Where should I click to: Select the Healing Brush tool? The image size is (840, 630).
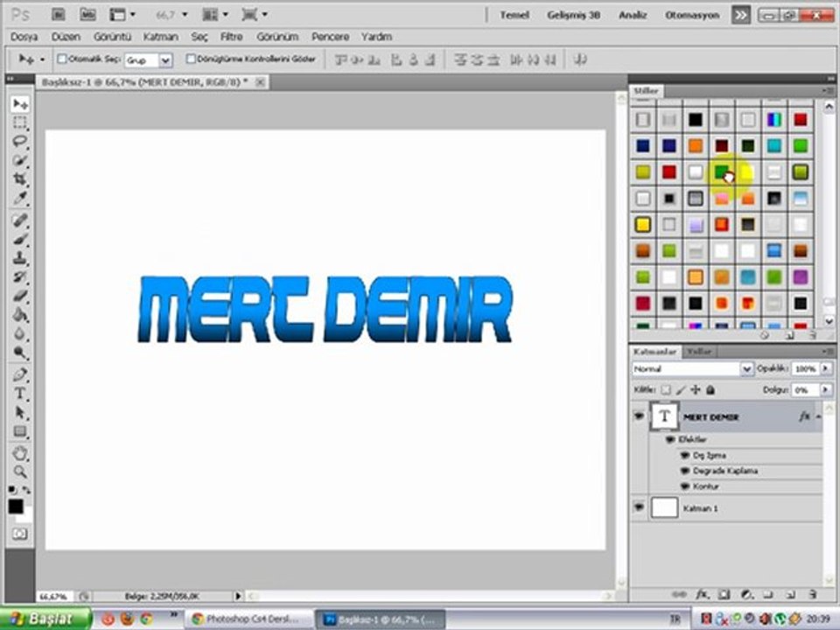click(20, 220)
